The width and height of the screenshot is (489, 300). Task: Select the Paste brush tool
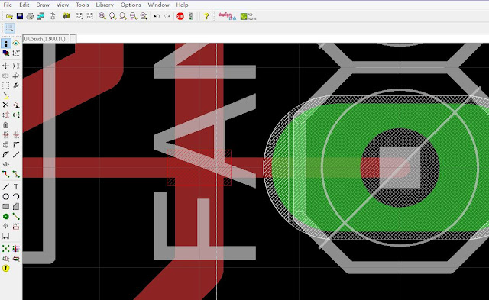[x=5, y=95]
